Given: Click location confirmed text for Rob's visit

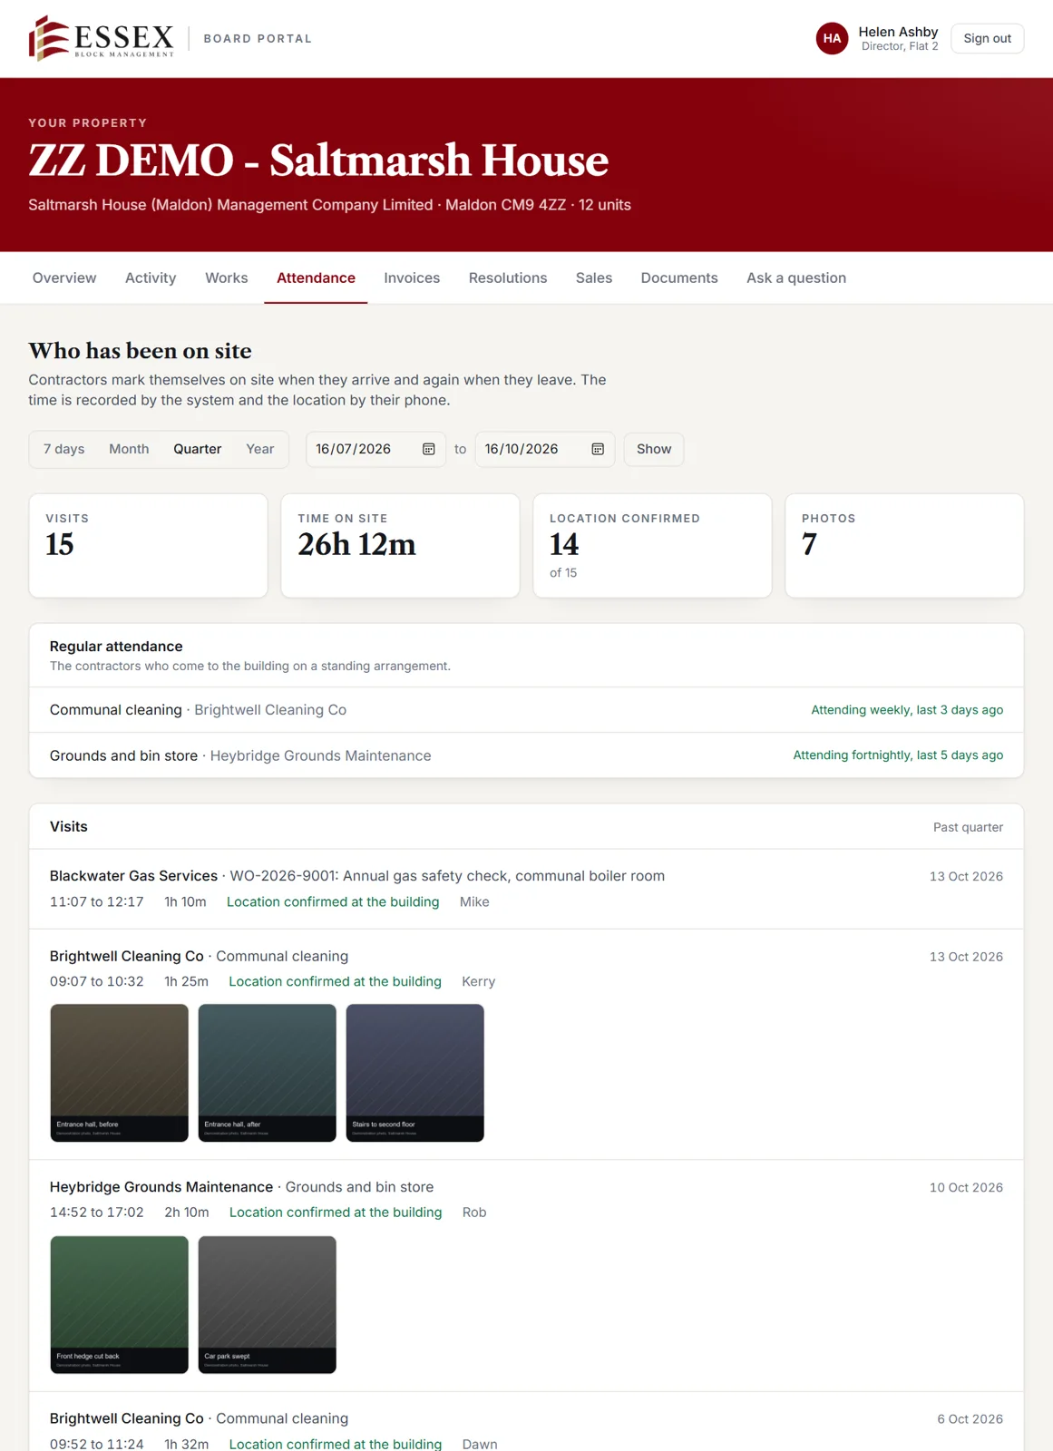Looking at the screenshot, I should (x=336, y=1212).
